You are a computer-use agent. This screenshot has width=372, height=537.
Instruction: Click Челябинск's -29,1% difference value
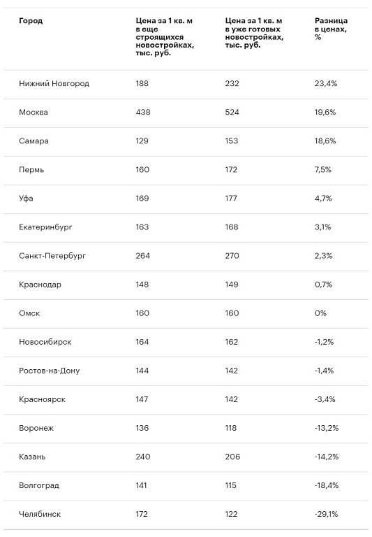click(x=326, y=515)
